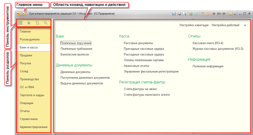Open the Calendar icon in title bar

coord(207,14)
